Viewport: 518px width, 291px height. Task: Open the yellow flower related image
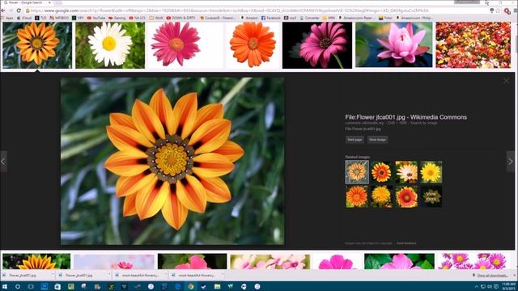(431, 172)
